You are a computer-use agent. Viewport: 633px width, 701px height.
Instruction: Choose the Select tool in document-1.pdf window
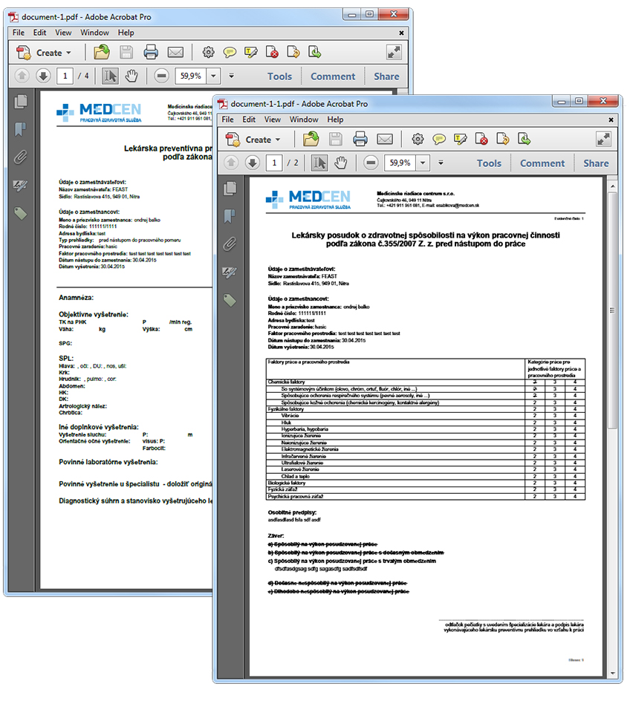(x=110, y=76)
